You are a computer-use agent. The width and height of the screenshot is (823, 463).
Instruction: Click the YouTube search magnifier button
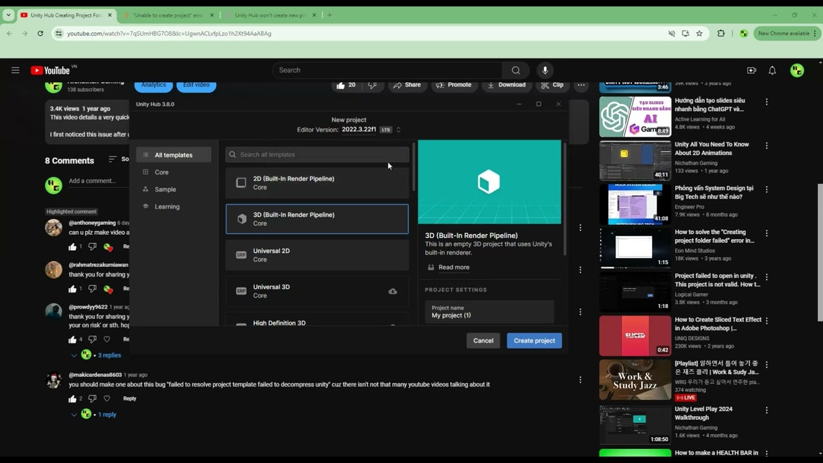pos(516,70)
